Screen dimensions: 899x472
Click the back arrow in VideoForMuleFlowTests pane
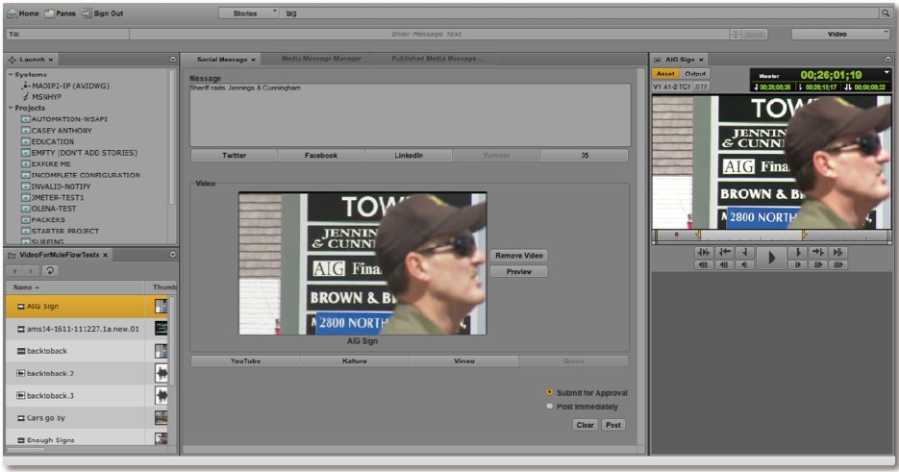coord(15,271)
